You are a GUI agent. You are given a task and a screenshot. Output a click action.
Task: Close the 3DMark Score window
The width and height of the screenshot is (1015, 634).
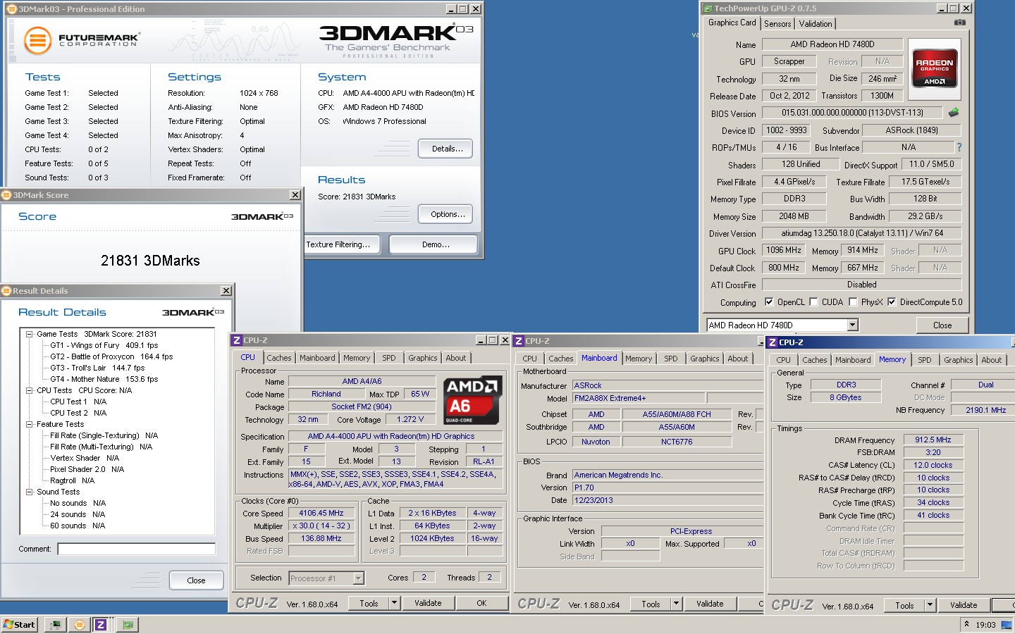pos(295,195)
